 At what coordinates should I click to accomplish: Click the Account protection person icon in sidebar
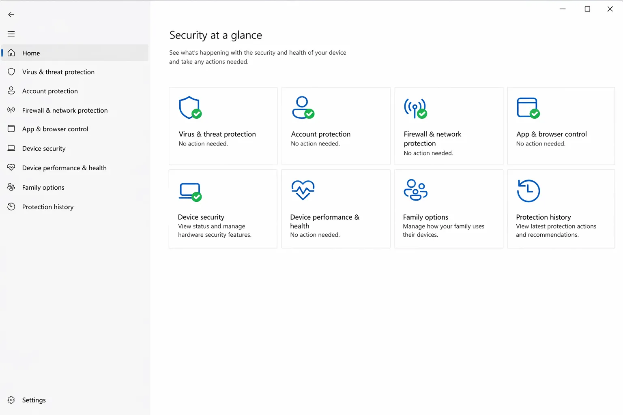(x=11, y=91)
